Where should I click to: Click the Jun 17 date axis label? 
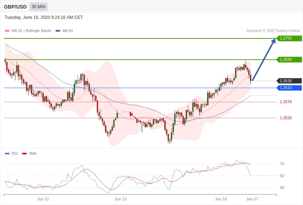[252, 199]
